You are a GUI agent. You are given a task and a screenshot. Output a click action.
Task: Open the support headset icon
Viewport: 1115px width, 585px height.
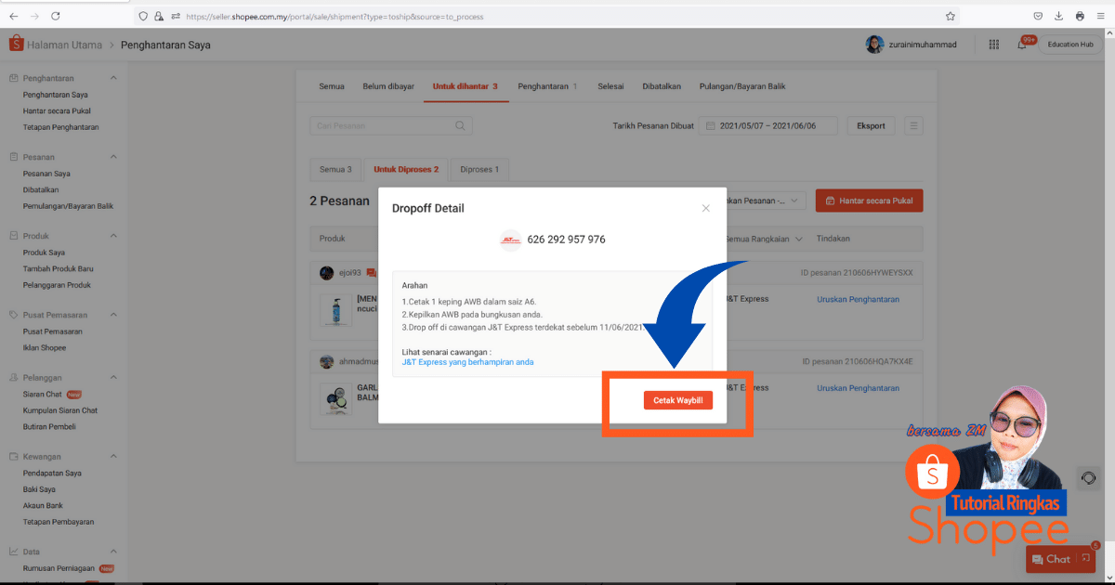click(x=1088, y=478)
